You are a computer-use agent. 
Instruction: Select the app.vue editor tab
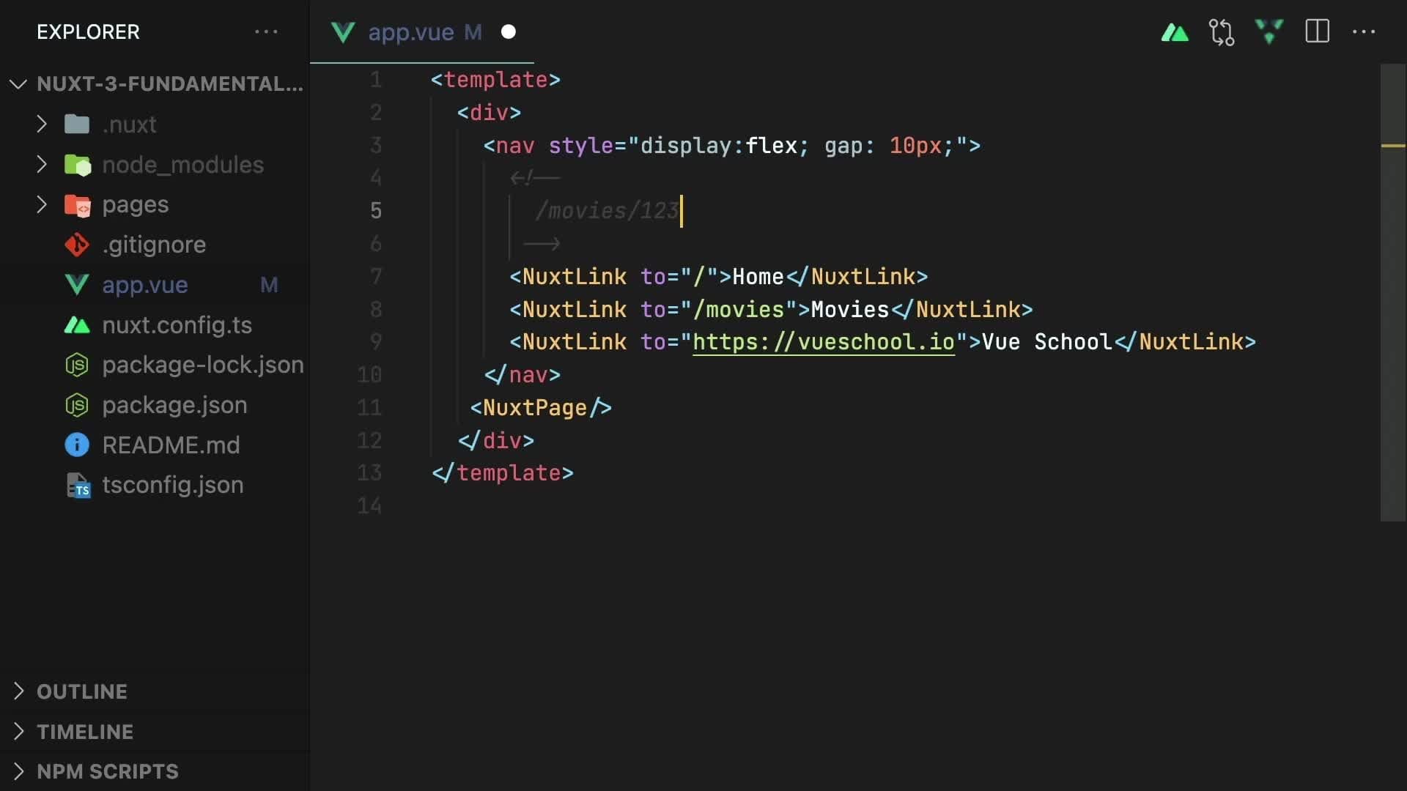(x=410, y=32)
